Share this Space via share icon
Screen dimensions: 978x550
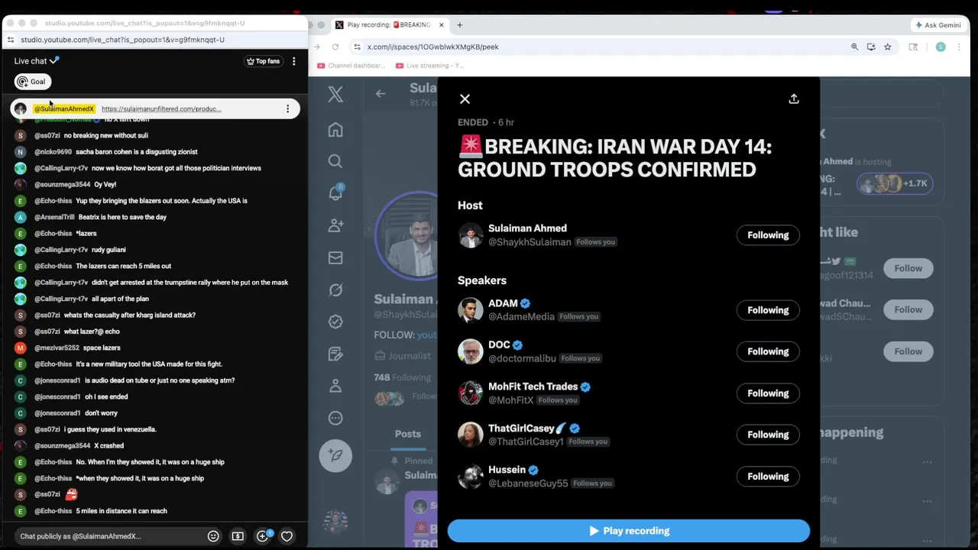(794, 99)
